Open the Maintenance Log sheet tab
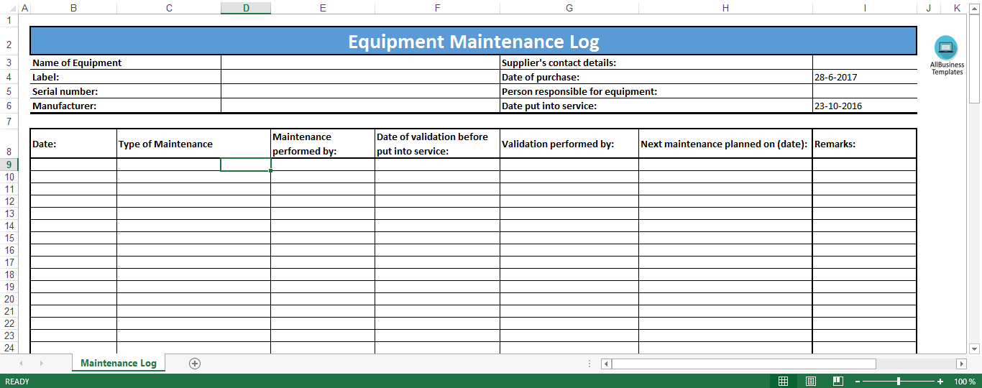982x388 pixels. [119, 363]
